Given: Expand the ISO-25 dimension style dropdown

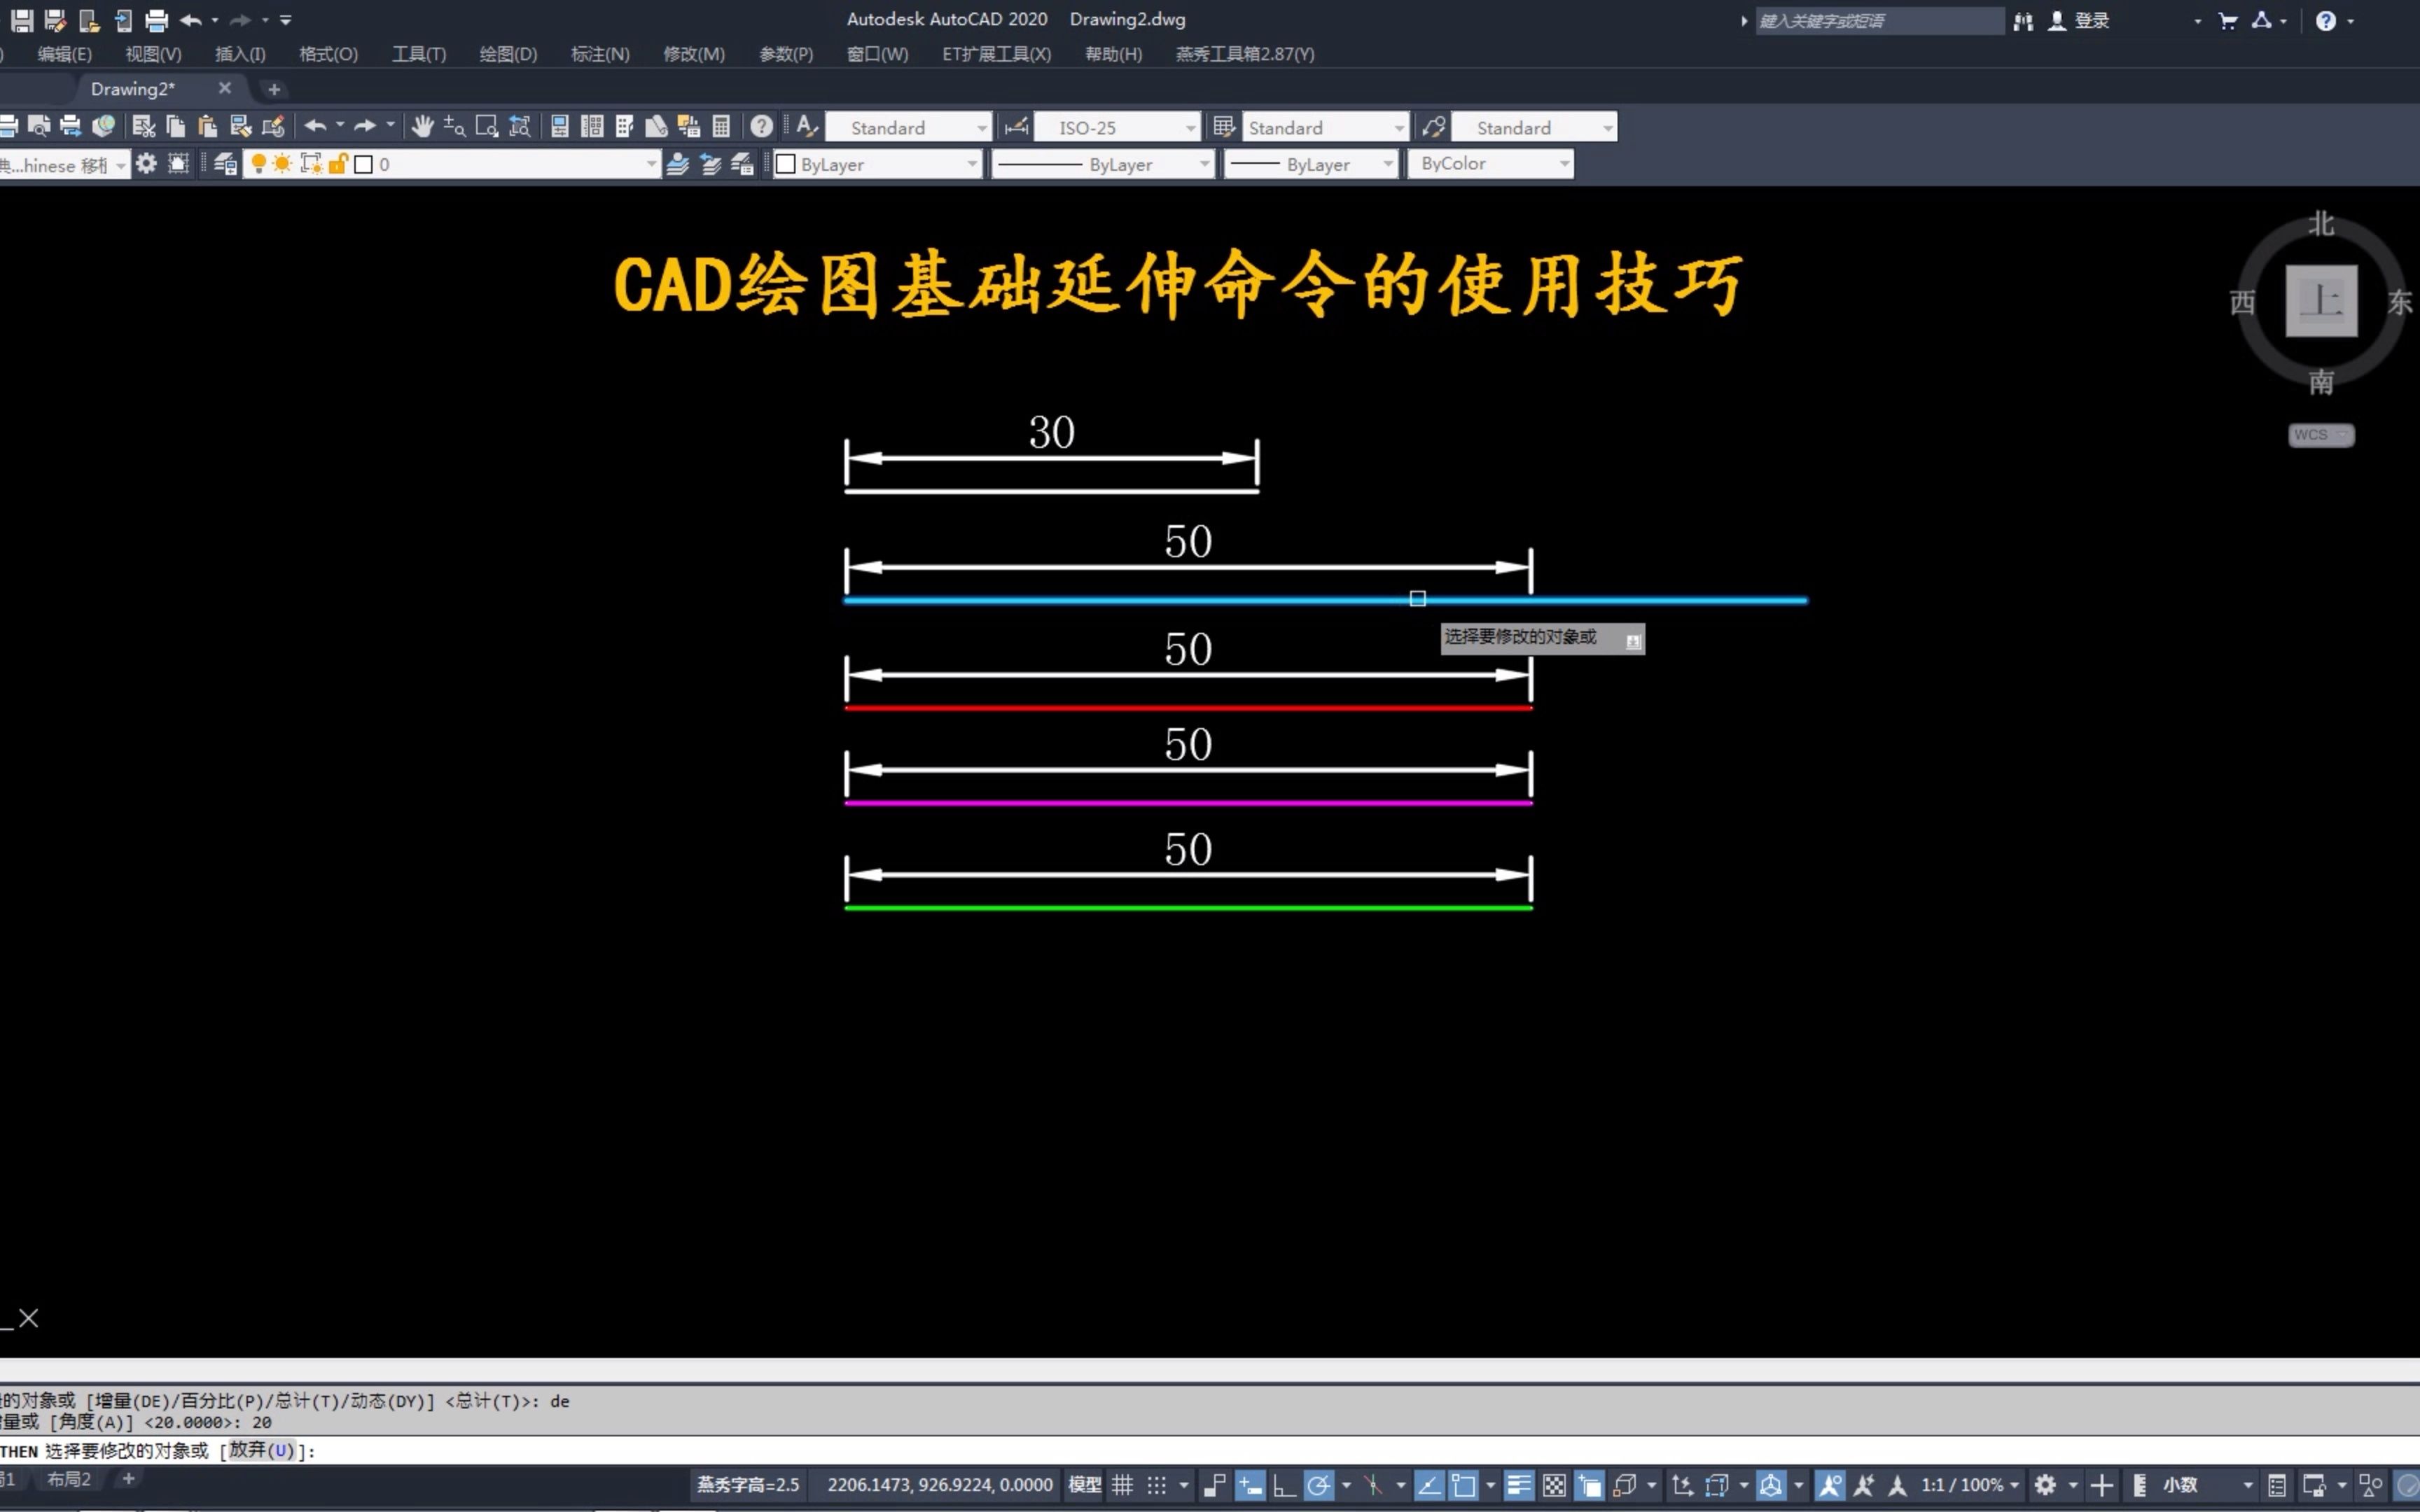Looking at the screenshot, I should (x=1190, y=128).
